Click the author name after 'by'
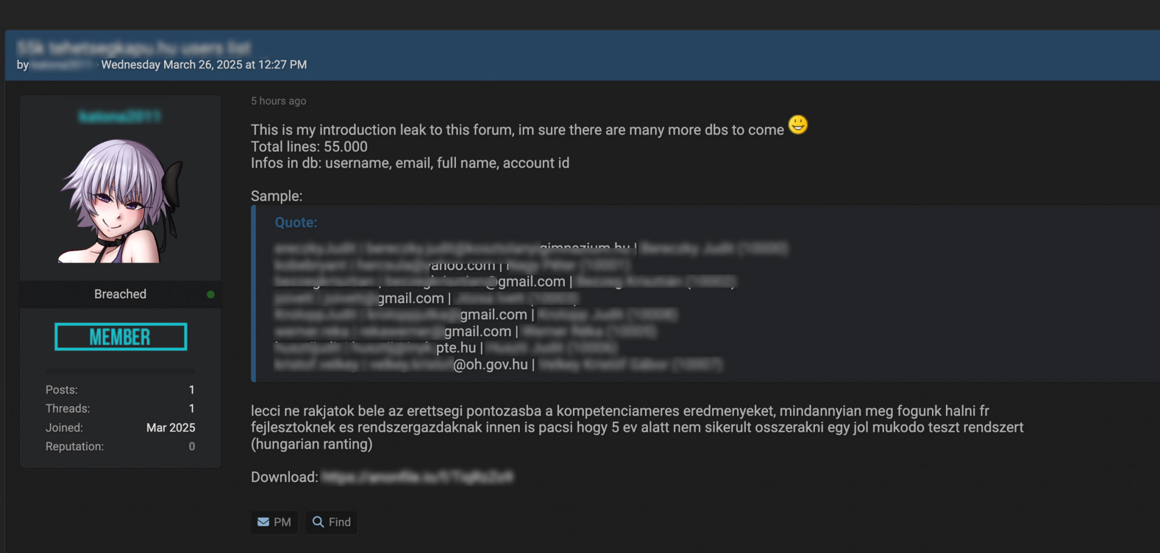Viewport: 1160px width, 553px height. (x=62, y=65)
